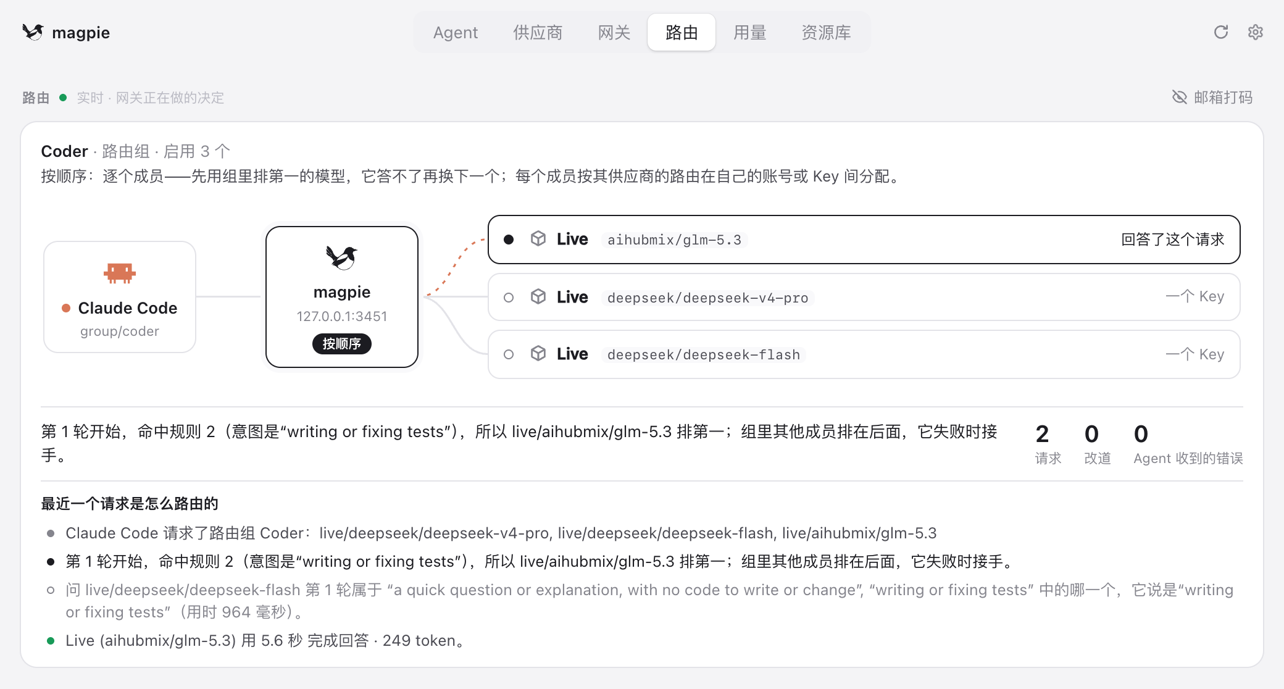Switch to the Agent tab

(x=456, y=32)
